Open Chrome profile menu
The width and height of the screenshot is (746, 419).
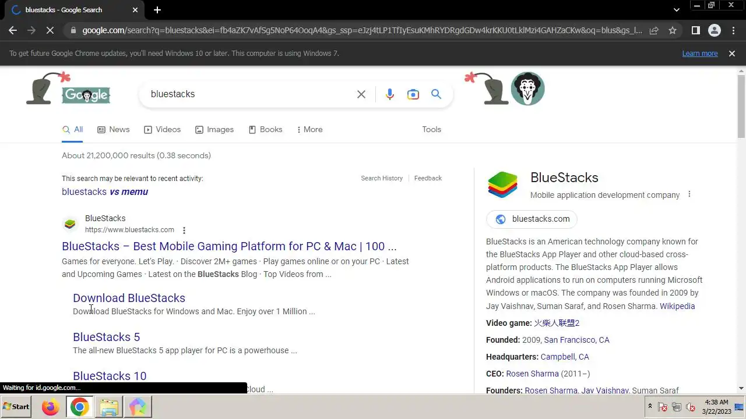pyautogui.click(x=714, y=30)
